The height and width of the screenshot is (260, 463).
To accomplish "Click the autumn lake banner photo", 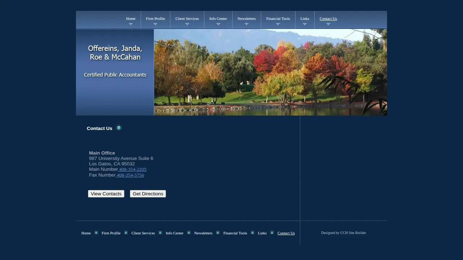I will [271, 72].
